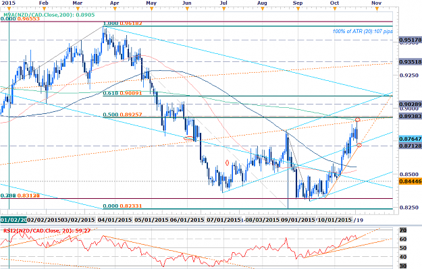Viewport: 422px width, 269px height.
Task: Click the 0.9000 axis value
Action: [409, 109]
